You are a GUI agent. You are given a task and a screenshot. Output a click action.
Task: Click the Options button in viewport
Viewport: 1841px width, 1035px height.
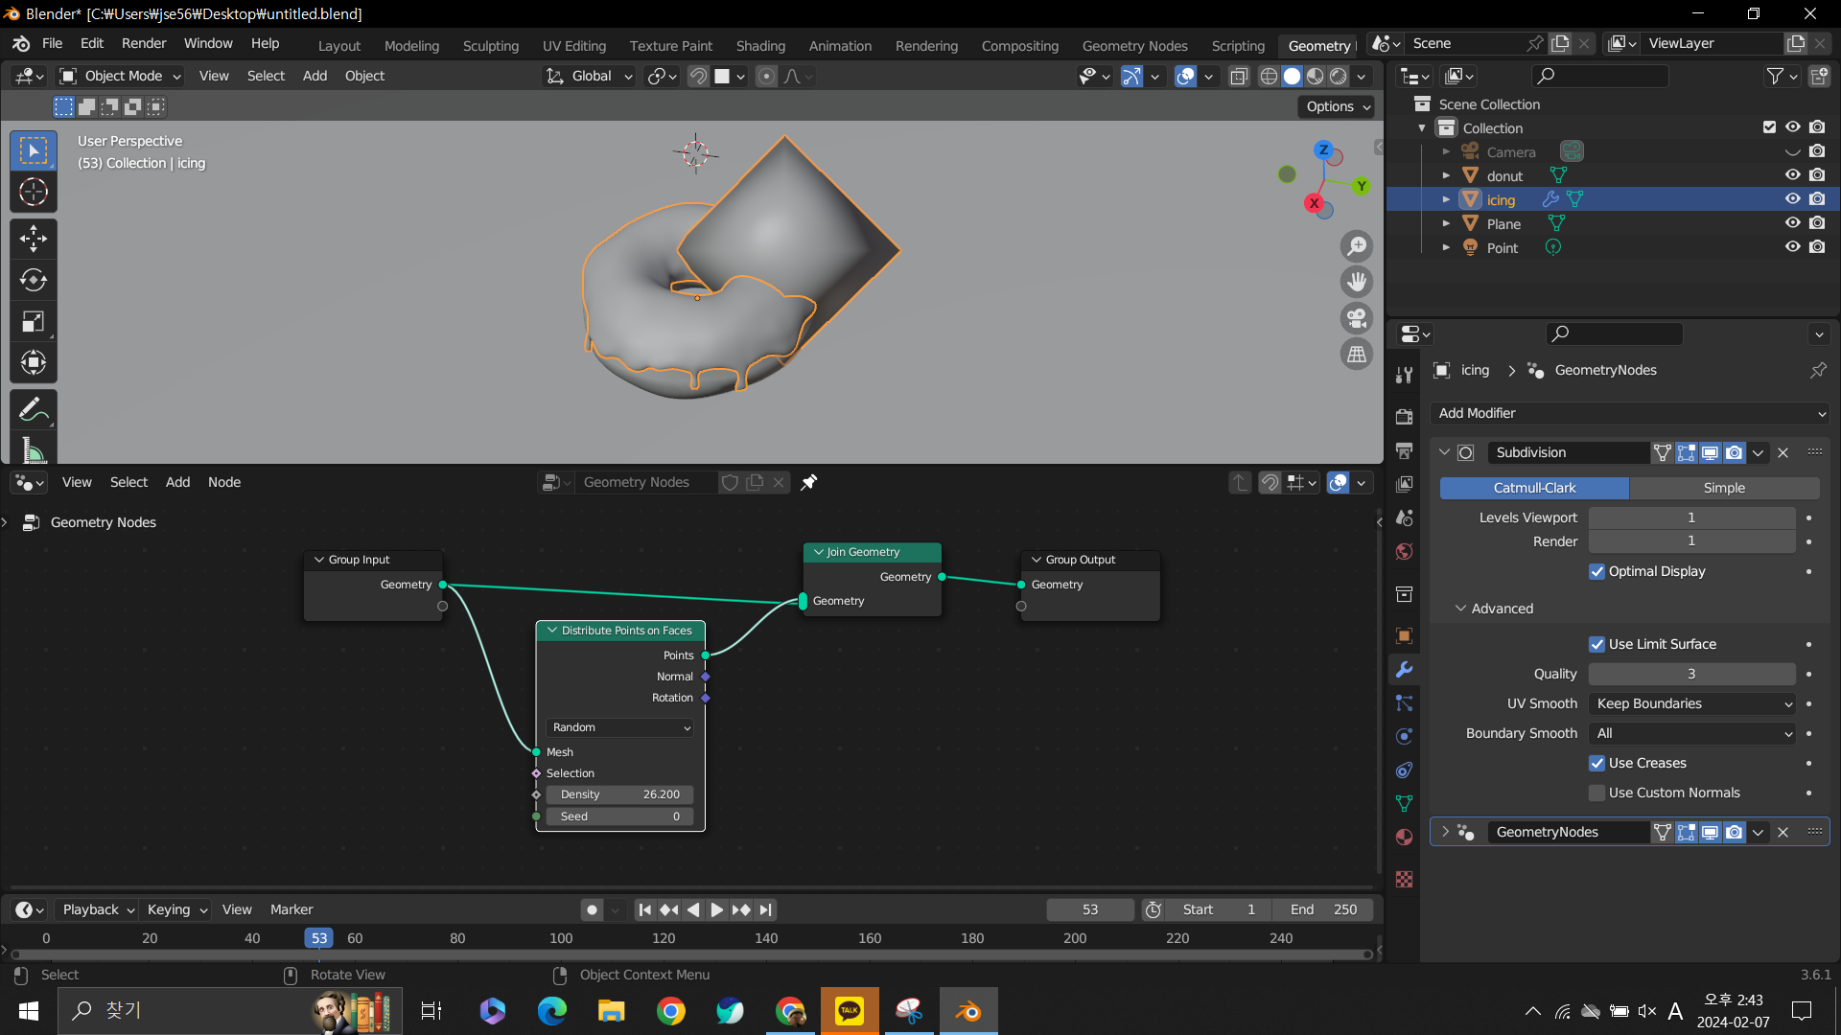coord(1337,106)
